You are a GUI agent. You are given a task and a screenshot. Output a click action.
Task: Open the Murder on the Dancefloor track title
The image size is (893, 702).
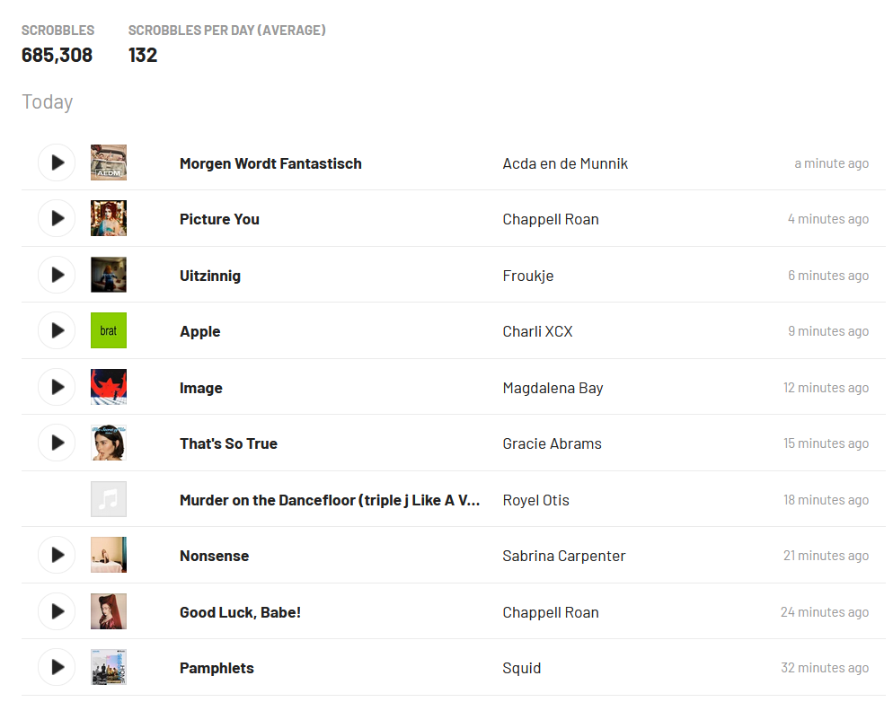coord(330,500)
